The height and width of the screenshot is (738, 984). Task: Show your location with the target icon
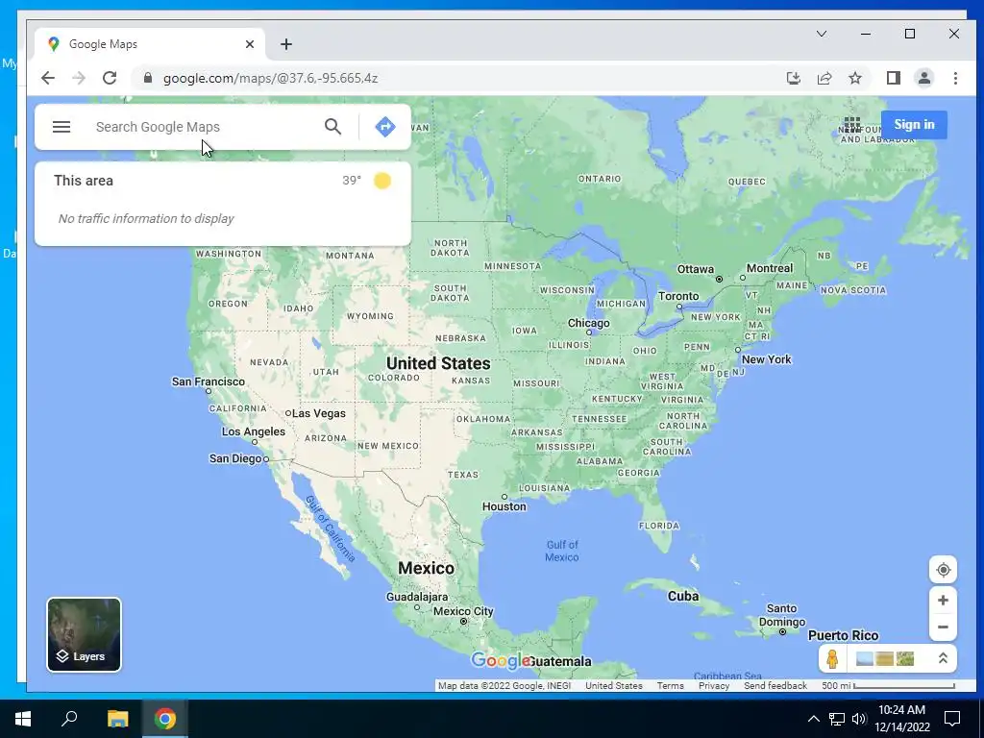(943, 570)
